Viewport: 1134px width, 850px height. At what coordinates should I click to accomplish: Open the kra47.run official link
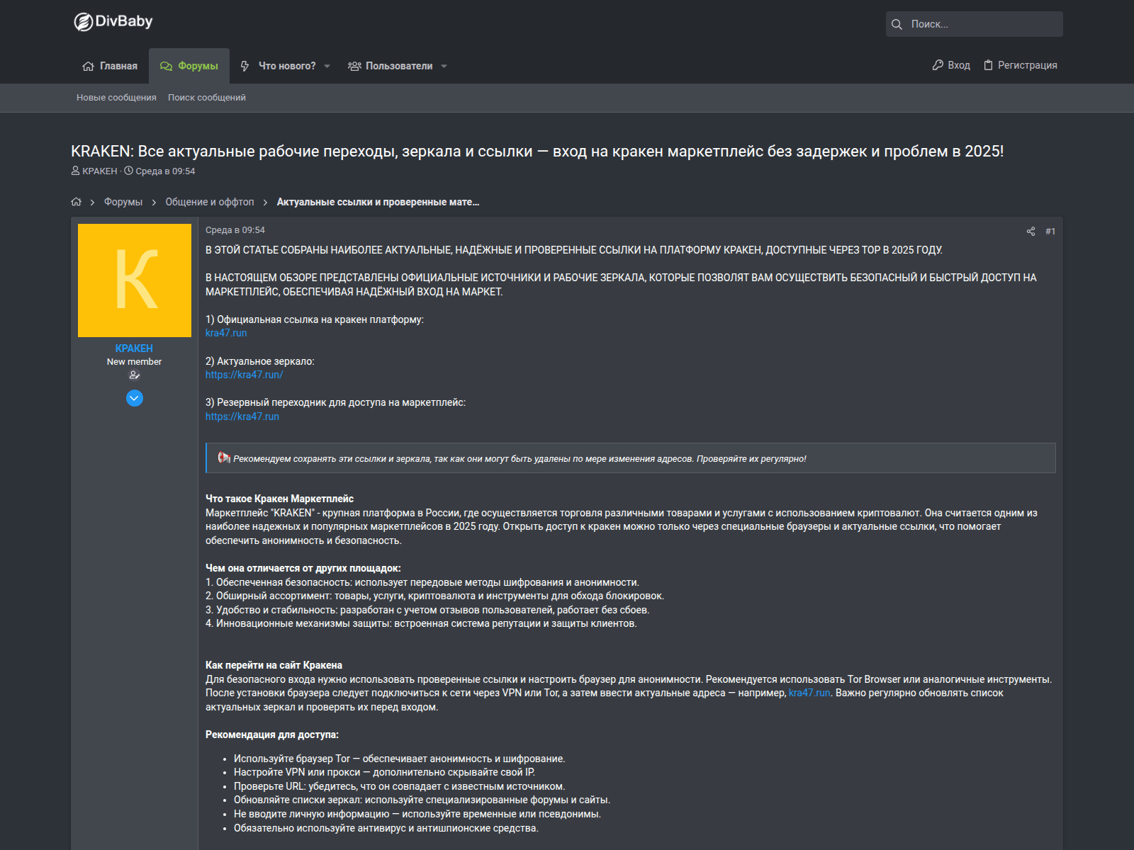point(226,333)
